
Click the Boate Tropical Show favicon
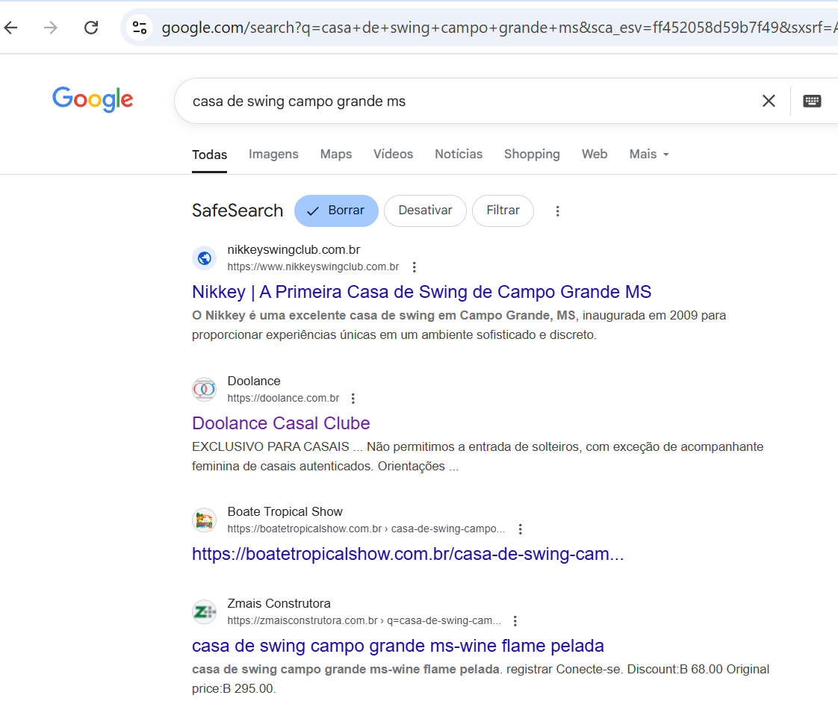pos(204,520)
